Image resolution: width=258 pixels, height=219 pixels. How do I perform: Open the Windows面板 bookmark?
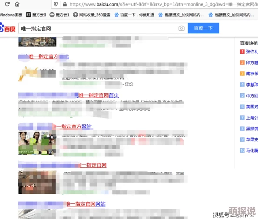point(11,15)
